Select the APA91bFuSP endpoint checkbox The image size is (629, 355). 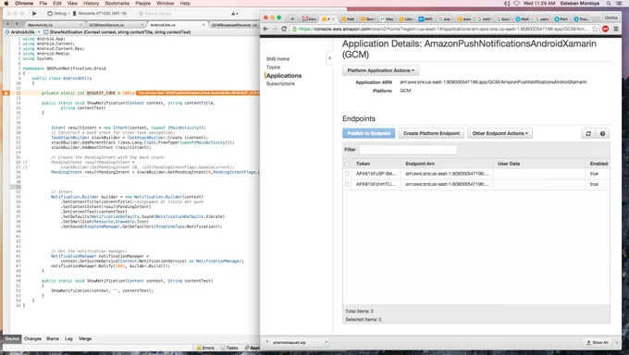coord(348,174)
